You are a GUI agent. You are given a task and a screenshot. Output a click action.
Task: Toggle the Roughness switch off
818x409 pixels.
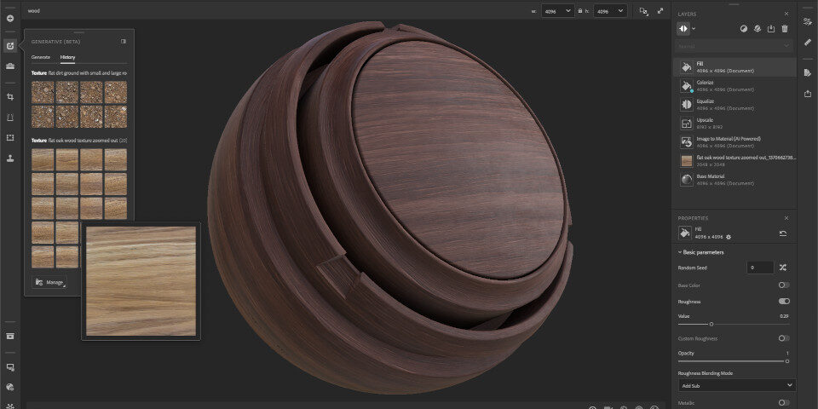click(x=784, y=301)
